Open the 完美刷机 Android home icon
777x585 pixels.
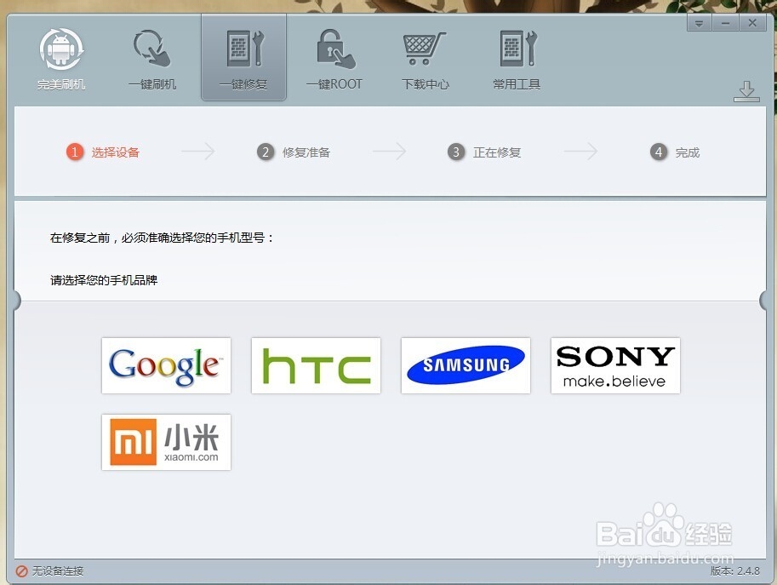point(61,59)
